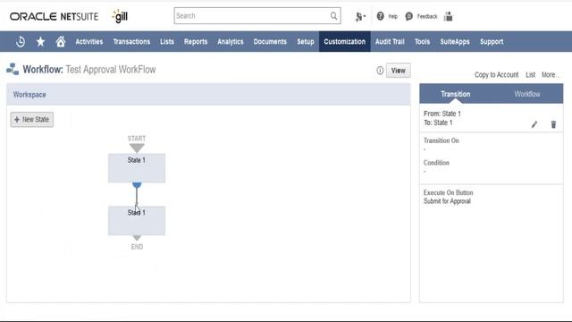The image size is (572, 322).
Task: Click the 'To: State 1' text
Action: click(438, 123)
